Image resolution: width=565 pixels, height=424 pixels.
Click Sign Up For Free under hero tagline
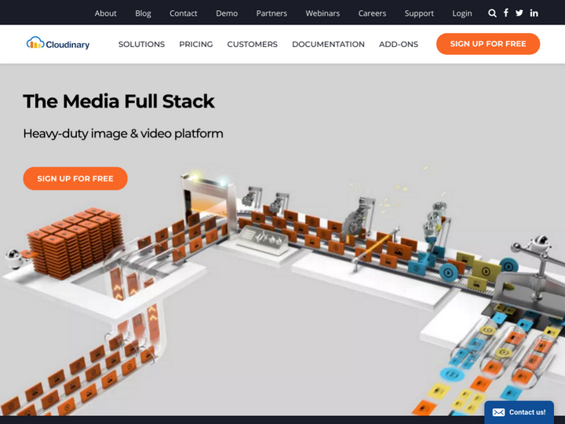[x=75, y=178]
